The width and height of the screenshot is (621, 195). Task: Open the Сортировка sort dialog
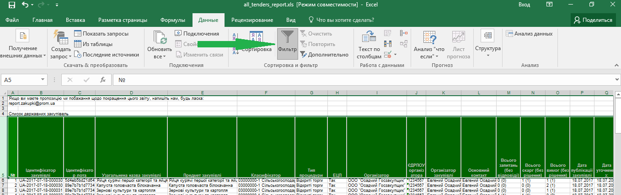(x=256, y=43)
